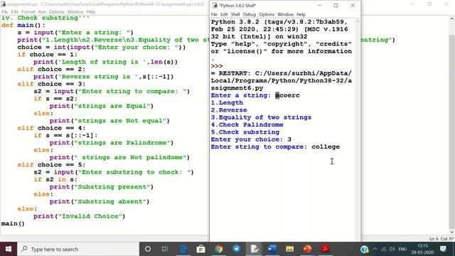
Task: Open Telegram from the taskbar
Action: 237,249
